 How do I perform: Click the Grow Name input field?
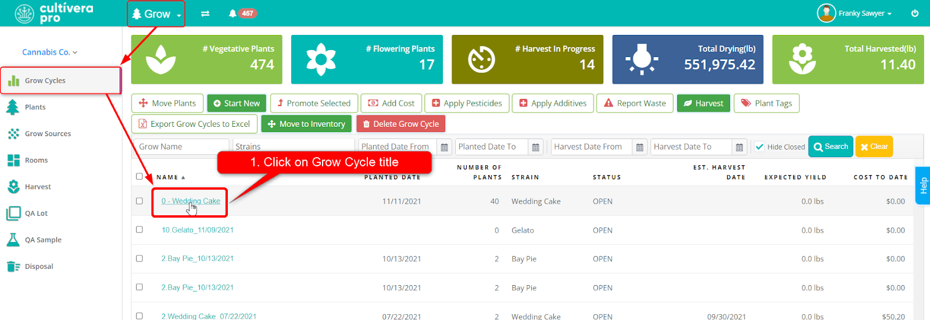[x=181, y=147]
